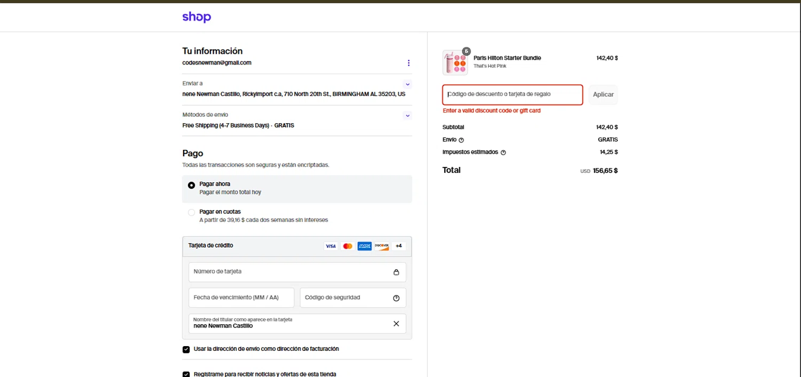Click Free Shipping (4-7 Business Days) text
801x377 pixels.
click(225, 126)
